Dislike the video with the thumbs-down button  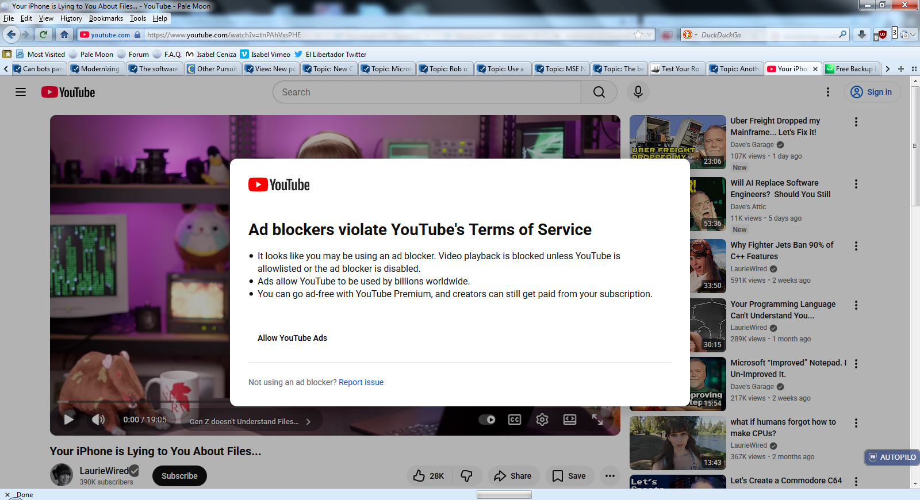(467, 476)
